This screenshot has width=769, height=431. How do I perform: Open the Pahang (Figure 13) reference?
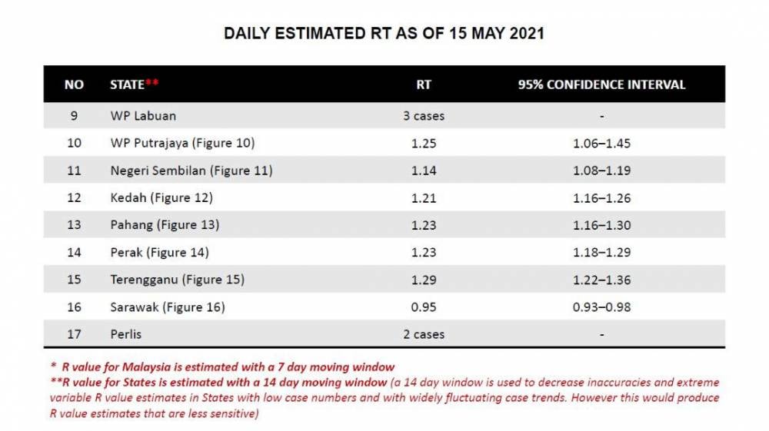click(165, 225)
